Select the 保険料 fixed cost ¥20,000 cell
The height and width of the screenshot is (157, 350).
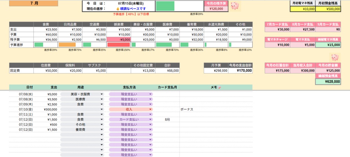[70, 70]
